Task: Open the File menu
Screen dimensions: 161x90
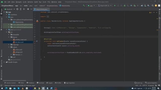Action: [5, 2]
